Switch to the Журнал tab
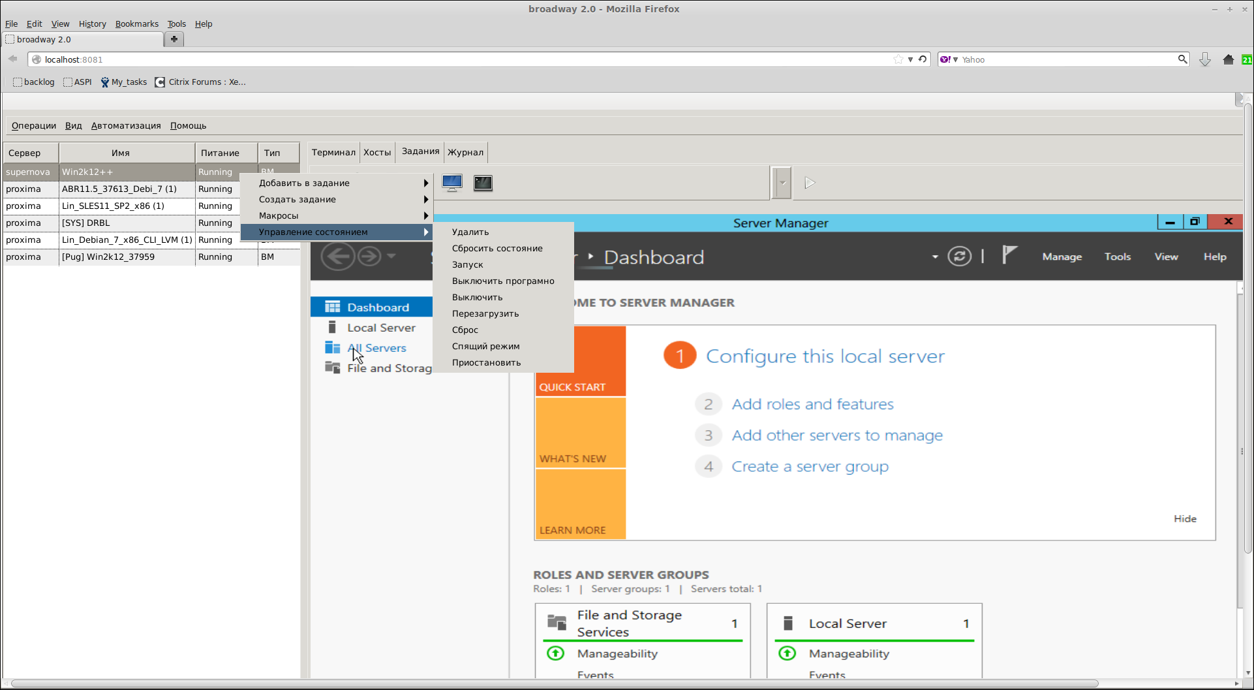The height and width of the screenshot is (690, 1254). point(465,152)
